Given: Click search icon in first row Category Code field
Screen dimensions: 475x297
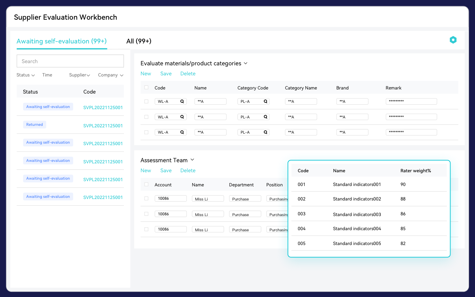Looking at the screenshot, I should (x=265, y=101).
